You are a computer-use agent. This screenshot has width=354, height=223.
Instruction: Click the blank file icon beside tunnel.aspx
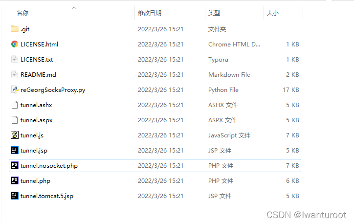(15, 120)
